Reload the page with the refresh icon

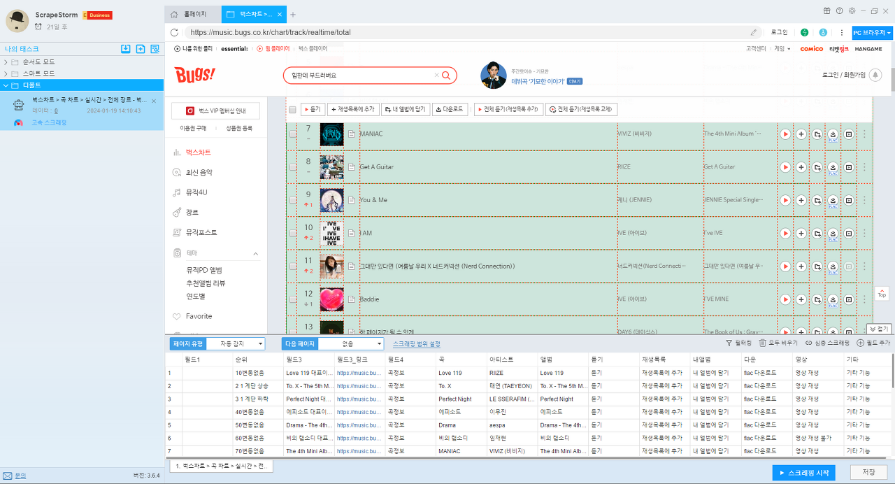click(x=175, y=32)
